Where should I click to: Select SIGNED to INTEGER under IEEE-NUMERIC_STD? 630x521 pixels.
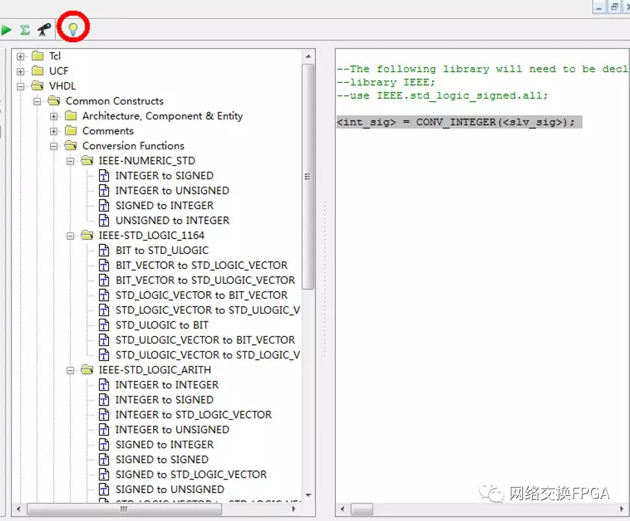(164, 205)
